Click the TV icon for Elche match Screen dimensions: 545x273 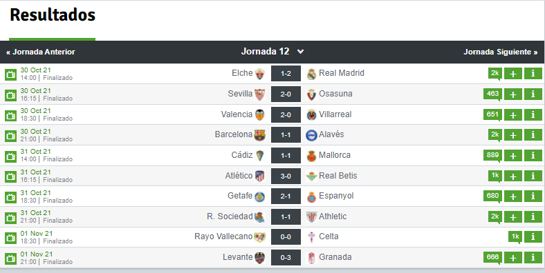click(11, 74)
